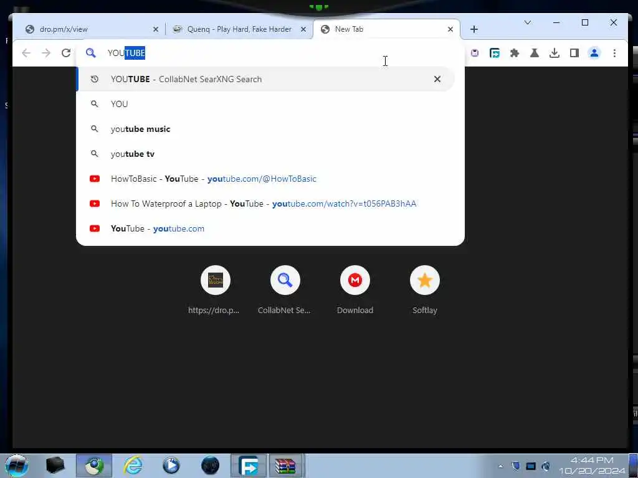638x478 pixels.
Task: Open the HowToBasic YouTube channel suggestion
Action: pos(265,179)
